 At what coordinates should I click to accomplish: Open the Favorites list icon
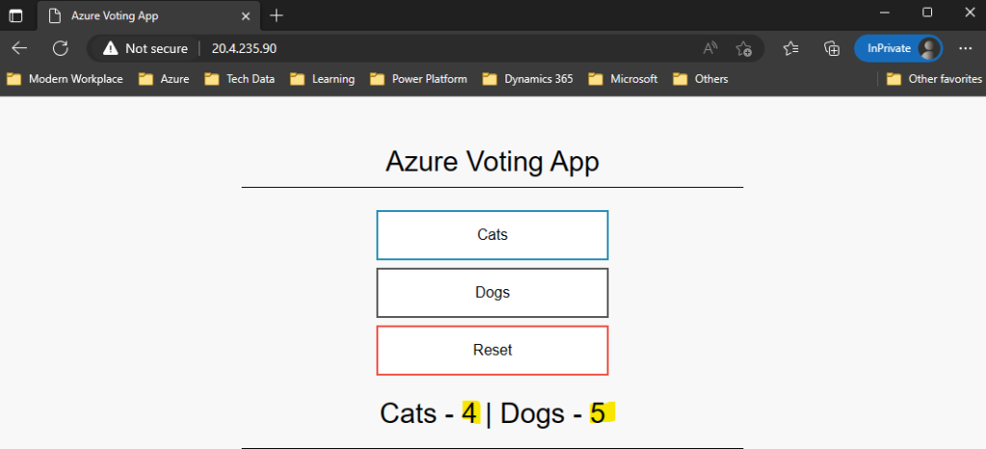click(x=791, y=48)
